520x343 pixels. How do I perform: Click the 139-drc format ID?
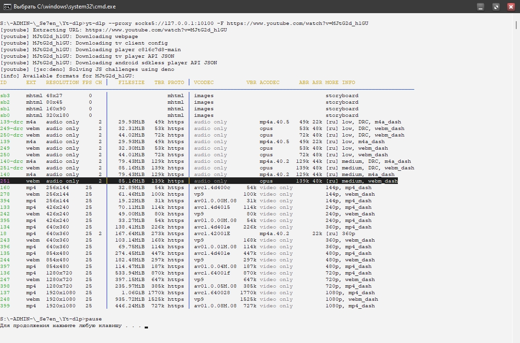(x=11, y=122)
